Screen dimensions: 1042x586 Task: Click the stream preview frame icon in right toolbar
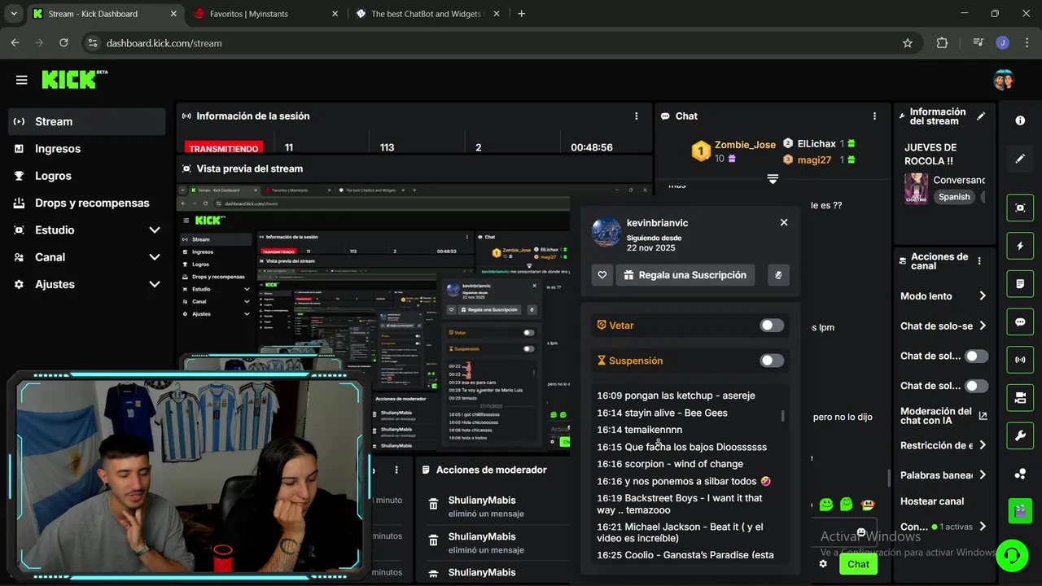[x=1020, y=208]
